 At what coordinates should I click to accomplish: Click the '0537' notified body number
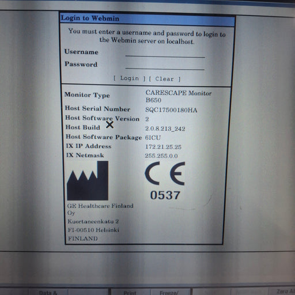[x=165, y=195]
